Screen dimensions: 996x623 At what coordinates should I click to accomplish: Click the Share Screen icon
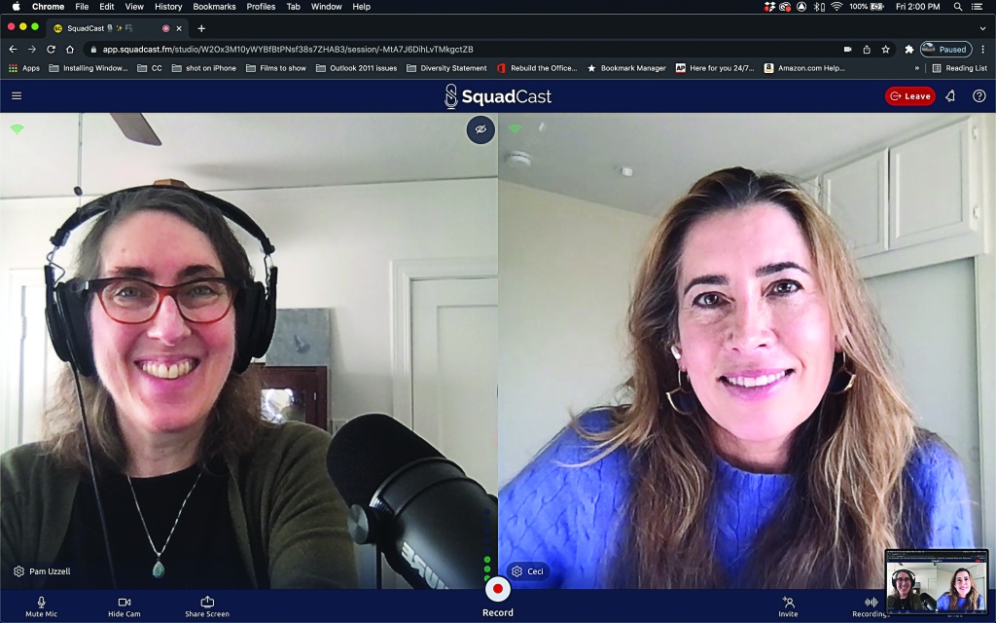click(x=207, y=603)
